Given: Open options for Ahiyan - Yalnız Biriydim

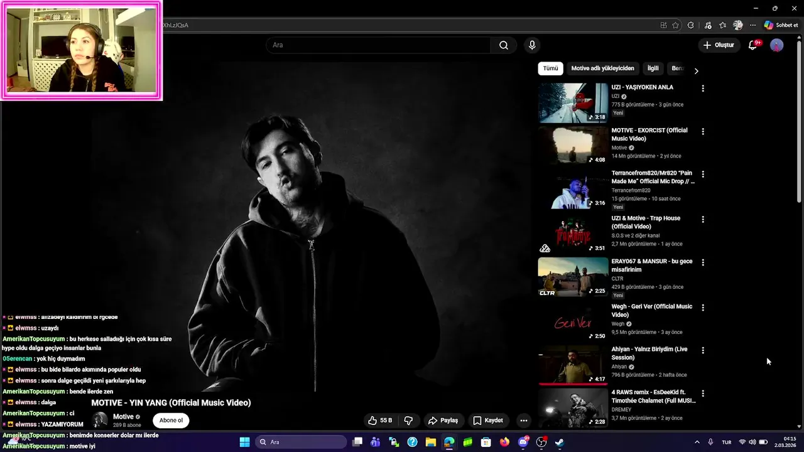Looking at the screenshot, I should (703, 350).
